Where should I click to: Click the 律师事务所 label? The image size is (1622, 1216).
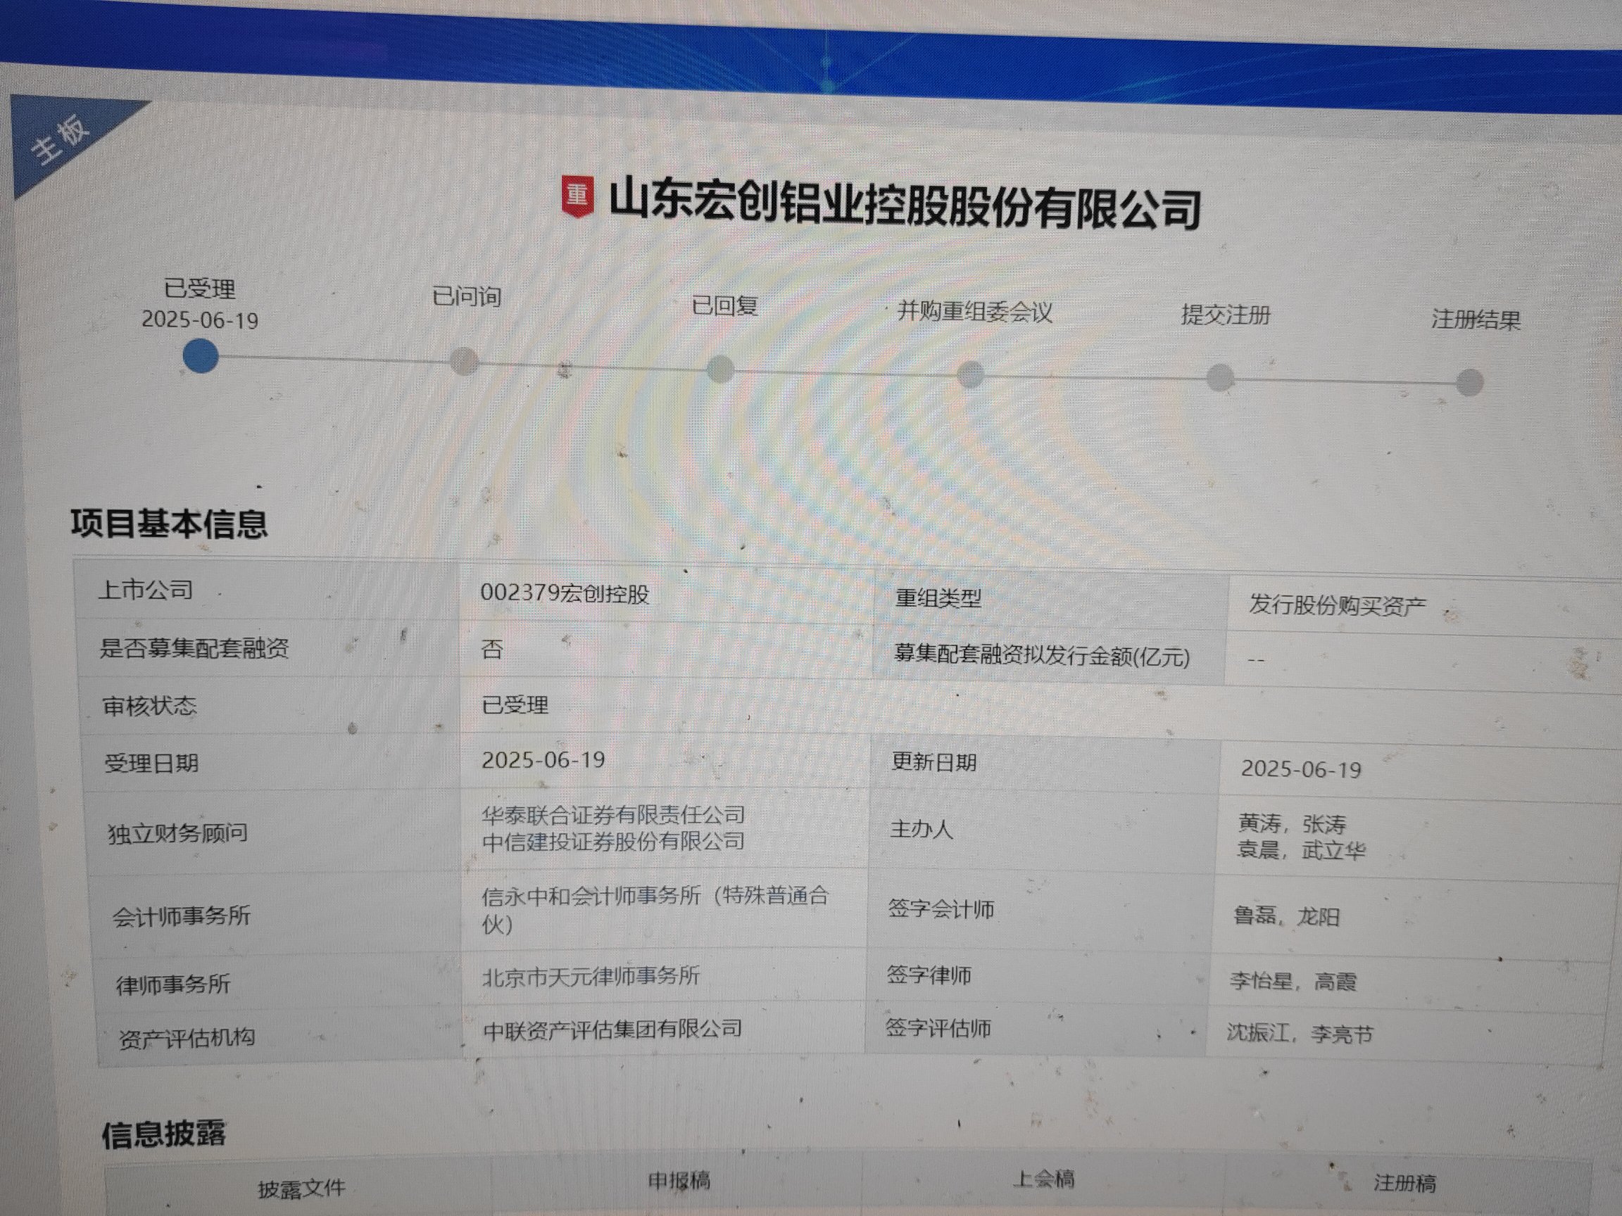tap(173, 984)
